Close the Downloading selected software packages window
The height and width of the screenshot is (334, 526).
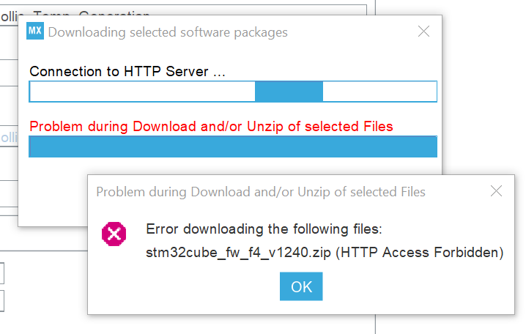(x=423, y=31)
